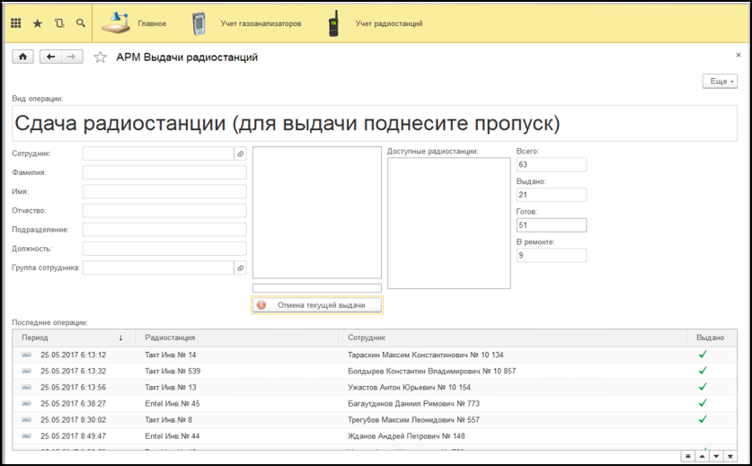752x466 pixels.
Task: Select the row dated 25.05.2017 8:49:47
Action: 375,436
